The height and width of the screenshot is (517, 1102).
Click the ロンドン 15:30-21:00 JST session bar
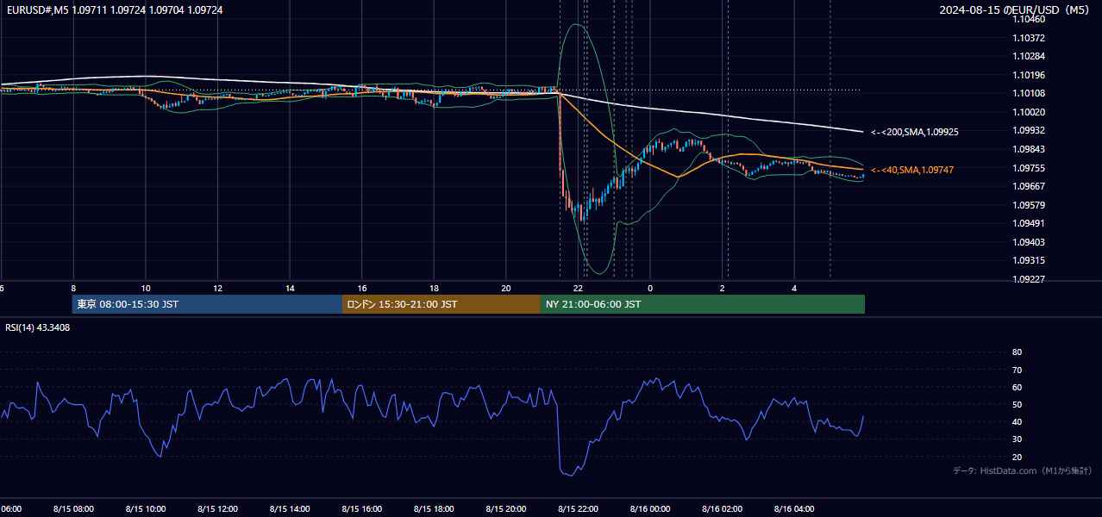coord(441,304)
